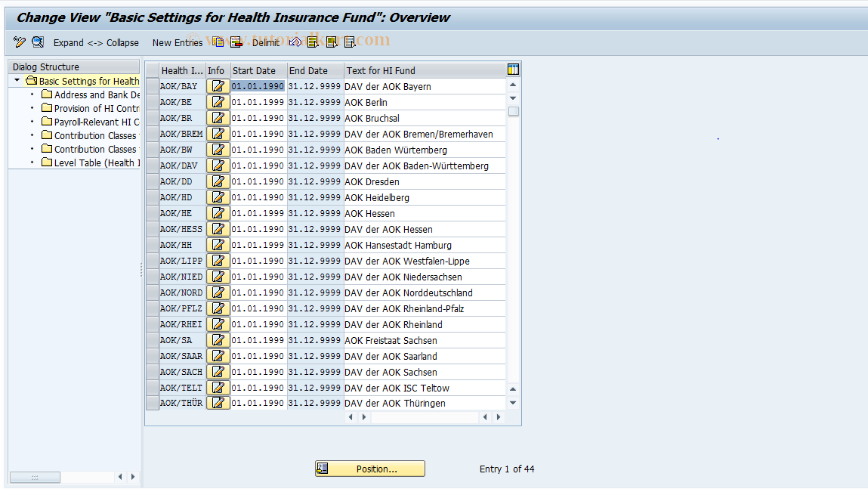Open Info edit icon for AOK/BAY

click(x=218, y=86)
